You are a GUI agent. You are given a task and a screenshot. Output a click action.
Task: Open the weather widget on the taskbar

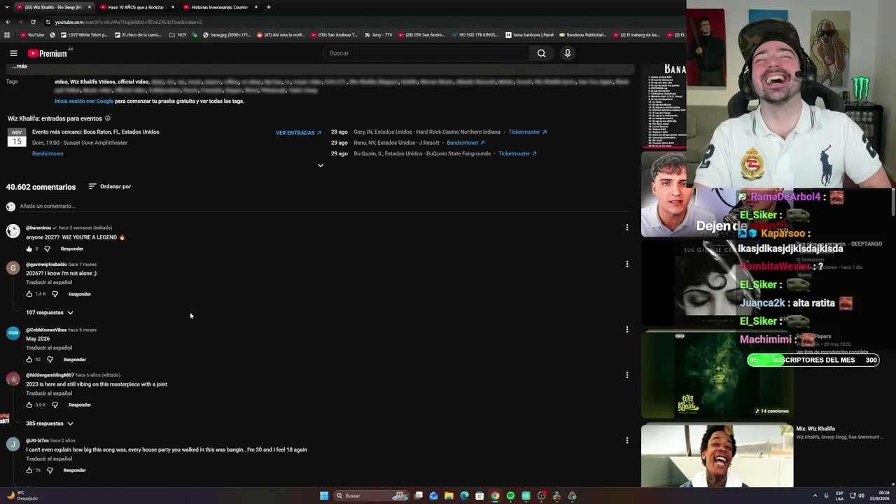(x=21, y=496)
